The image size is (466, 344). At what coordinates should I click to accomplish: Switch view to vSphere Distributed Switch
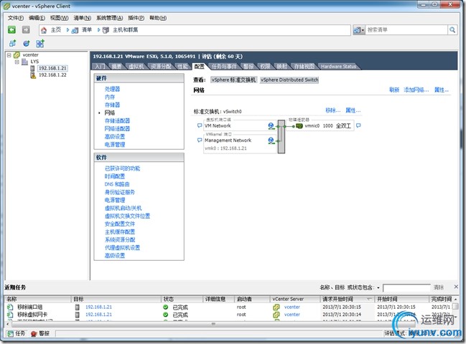click(289, 80)
